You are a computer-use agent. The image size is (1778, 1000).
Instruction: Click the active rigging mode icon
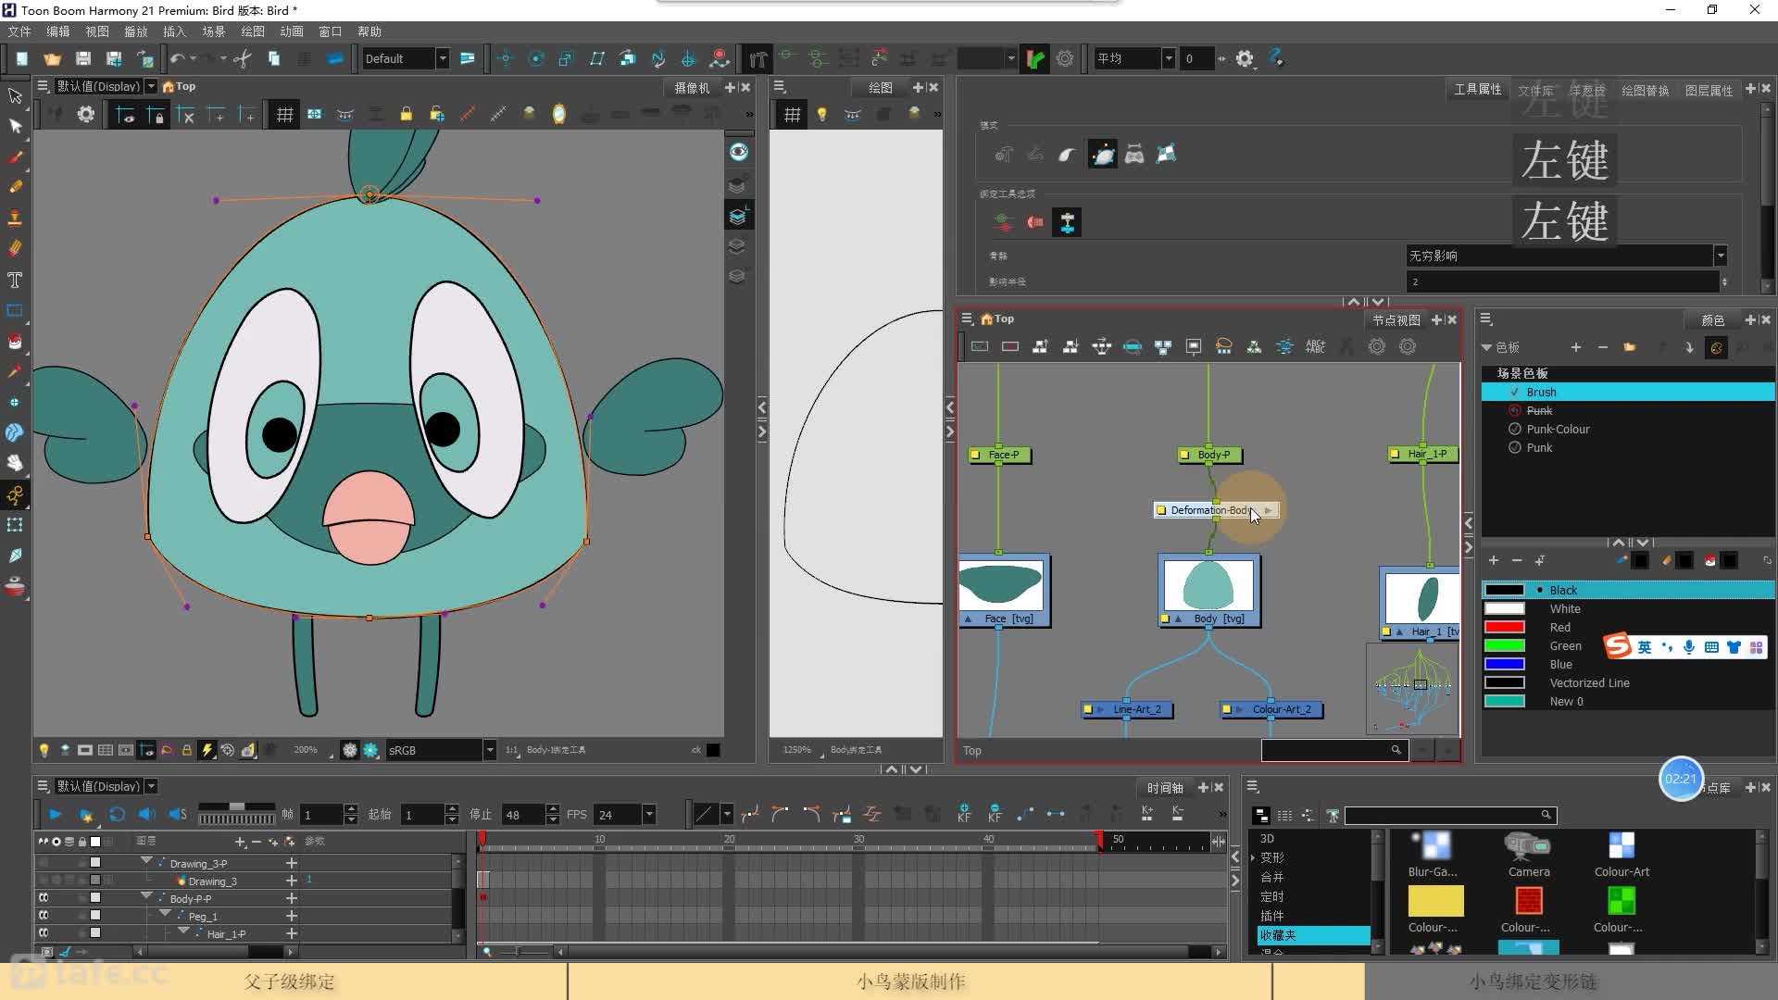point(1102,155)
